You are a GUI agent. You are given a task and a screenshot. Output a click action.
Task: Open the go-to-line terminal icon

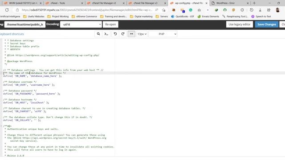[x=106, y=34]
